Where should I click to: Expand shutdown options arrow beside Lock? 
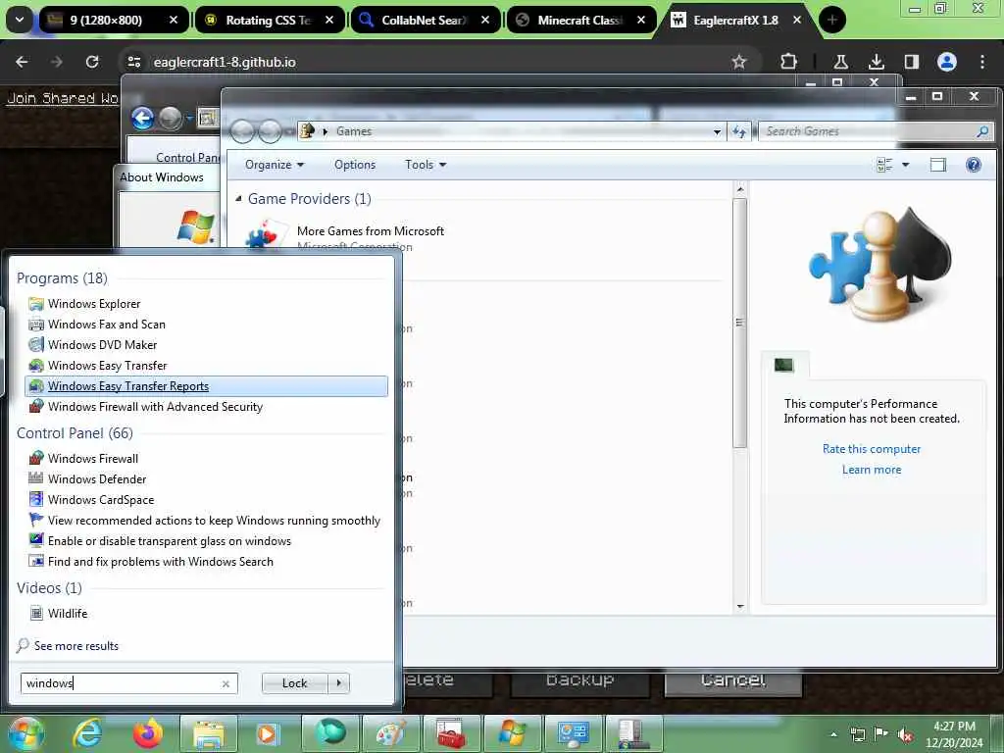coord(338,683)
